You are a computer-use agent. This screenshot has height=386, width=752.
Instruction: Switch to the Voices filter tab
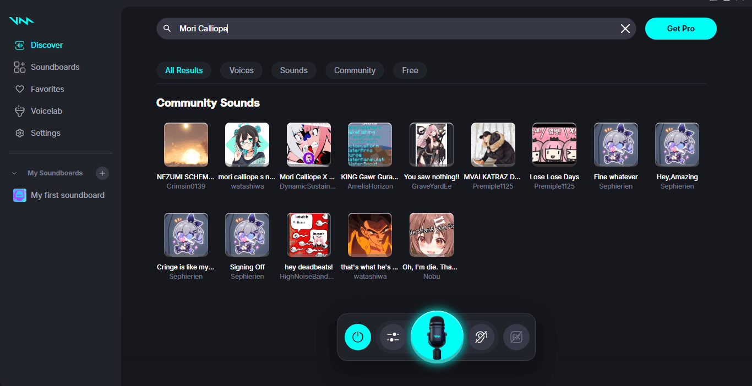pos(241,70)
